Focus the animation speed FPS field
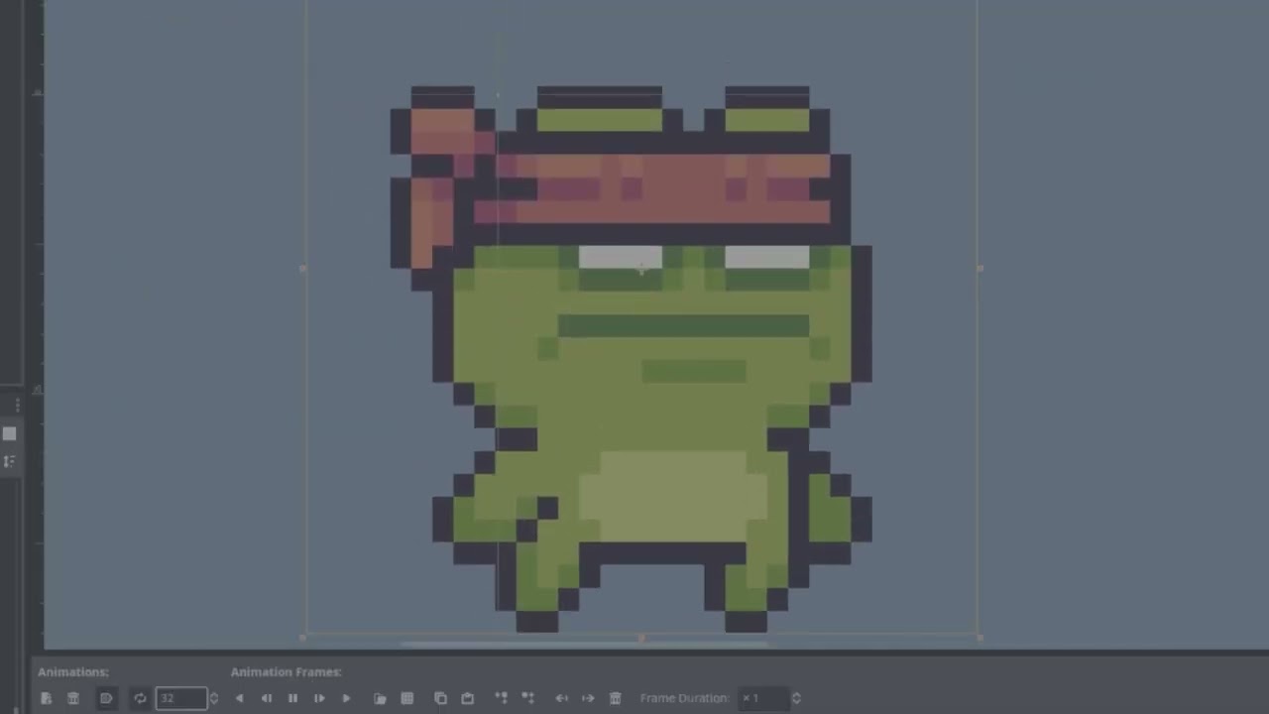The height and width of the screenshot is (714, 1269). tap(180, 698)
